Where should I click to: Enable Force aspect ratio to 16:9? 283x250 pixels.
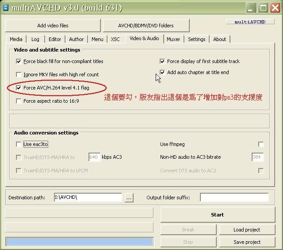pyautogui.click(x=19, y=101)
